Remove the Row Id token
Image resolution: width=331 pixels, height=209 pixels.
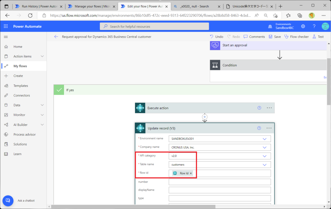click(191, 173)
